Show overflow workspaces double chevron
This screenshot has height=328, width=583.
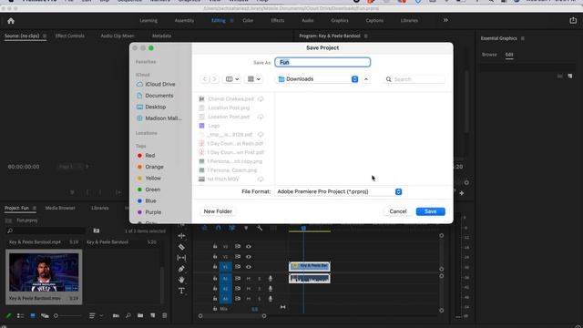point(445,20)
